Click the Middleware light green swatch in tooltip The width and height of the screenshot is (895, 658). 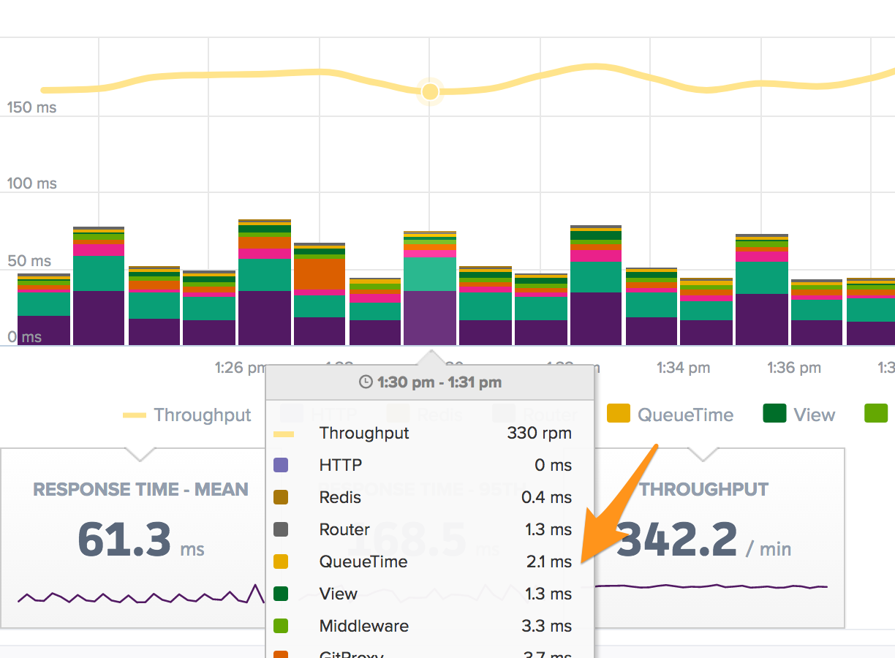tap(280, 627)
